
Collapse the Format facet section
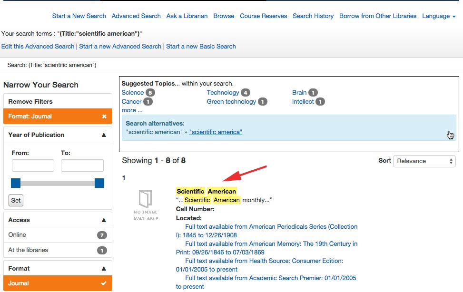(x=104, y=268)
